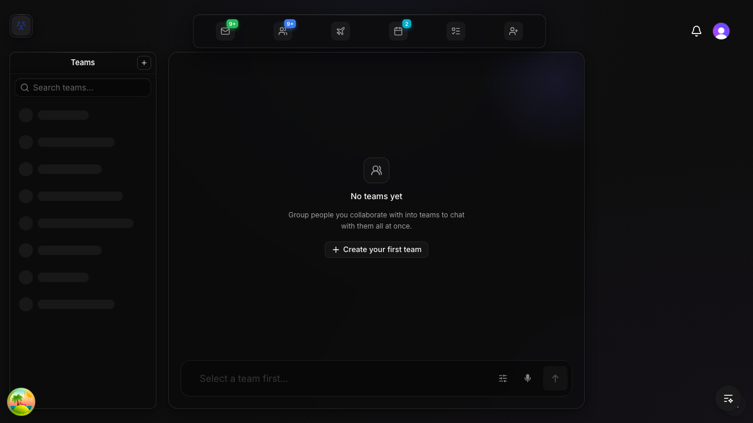Activate the microphone voice input

coord(528,378)
